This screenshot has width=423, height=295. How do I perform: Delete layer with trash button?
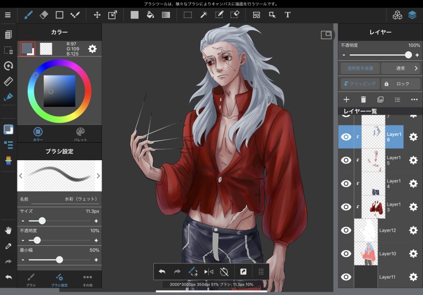point(363,99)
